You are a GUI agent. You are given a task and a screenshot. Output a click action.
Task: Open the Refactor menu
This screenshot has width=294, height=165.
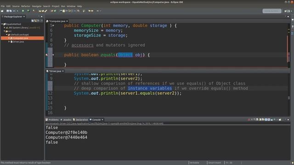pyautogui.click(x=26, y=6)
